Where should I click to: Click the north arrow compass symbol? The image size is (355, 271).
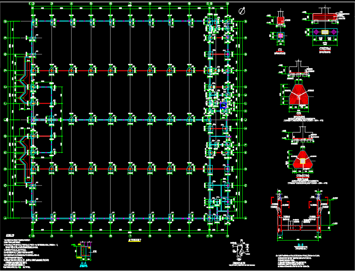(x=242, y=11)
